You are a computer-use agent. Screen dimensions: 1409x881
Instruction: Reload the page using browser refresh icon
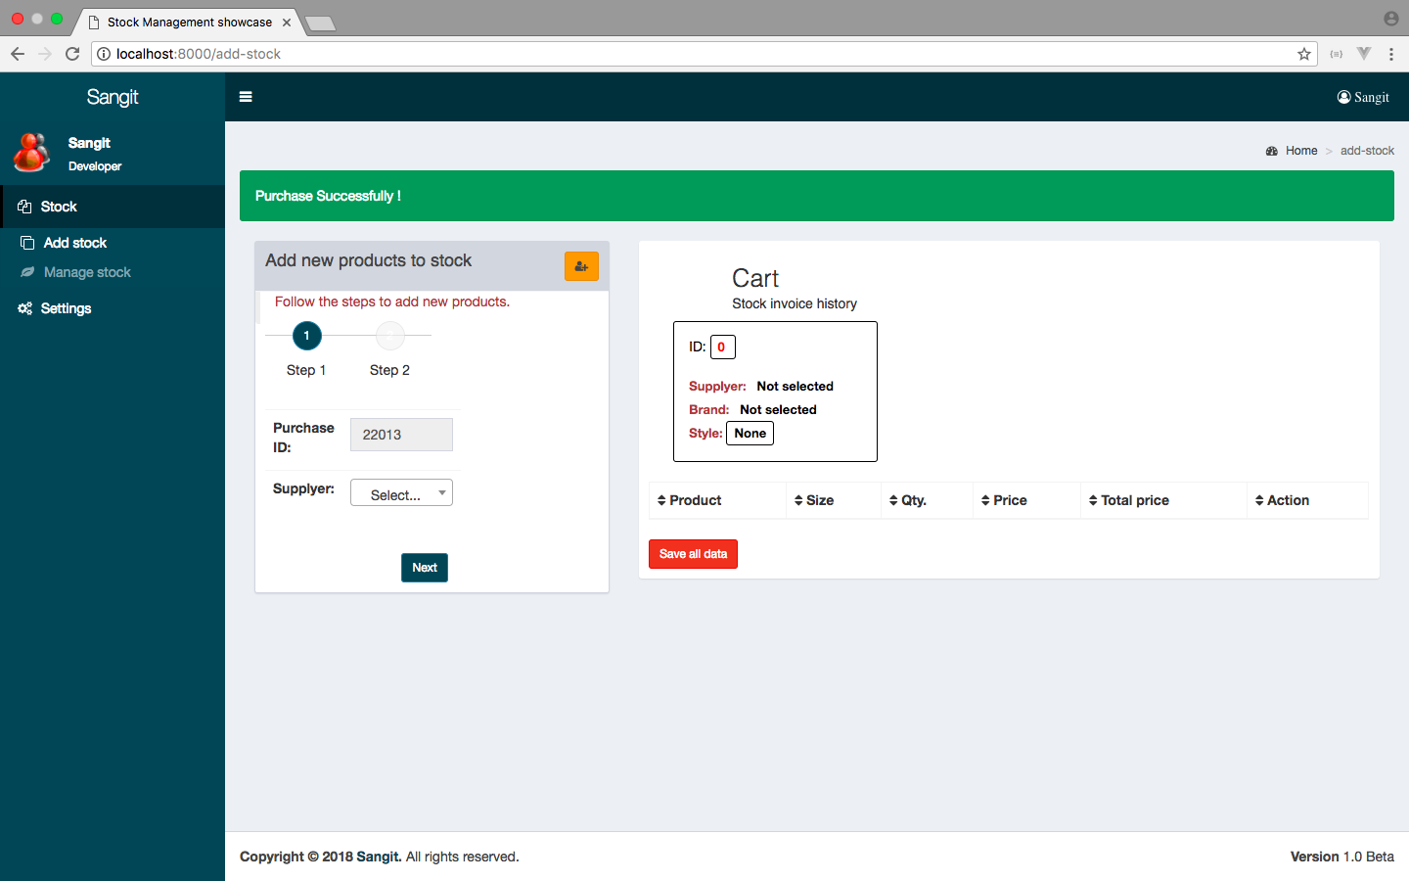72,54
